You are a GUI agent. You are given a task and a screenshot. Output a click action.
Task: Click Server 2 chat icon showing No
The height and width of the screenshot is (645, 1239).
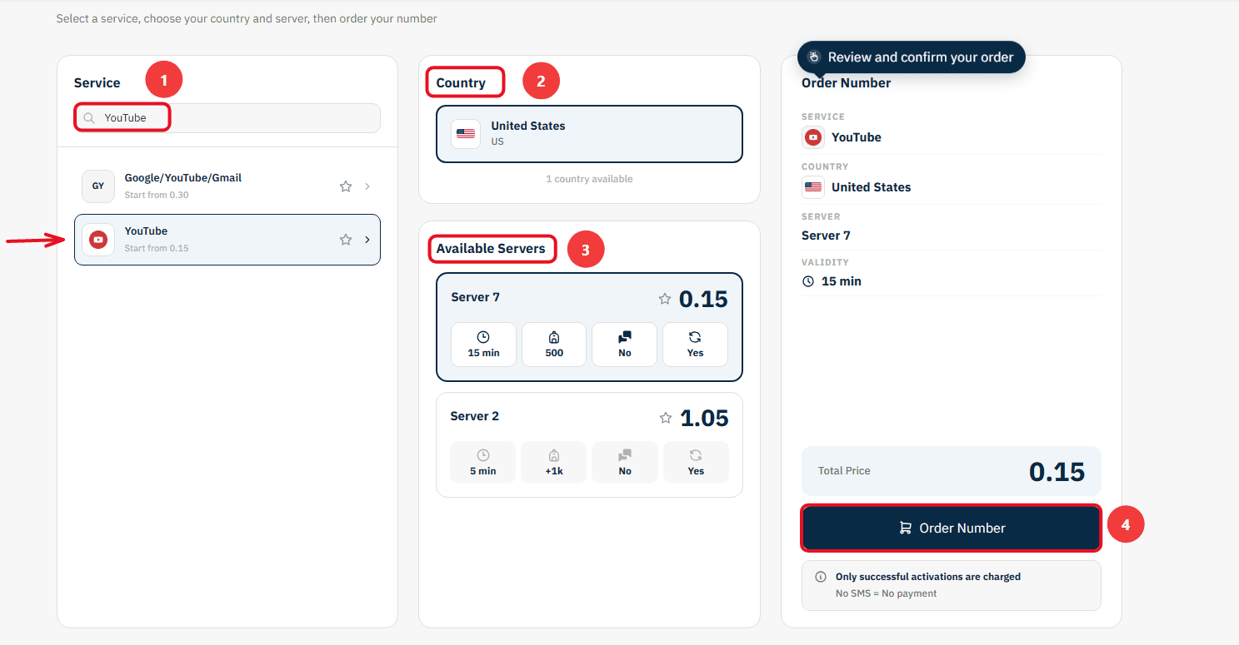[625, 455]
